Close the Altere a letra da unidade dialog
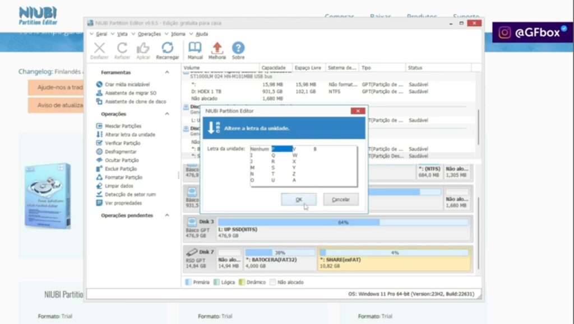Screen dimensions: 574x324 click(358, 111)
